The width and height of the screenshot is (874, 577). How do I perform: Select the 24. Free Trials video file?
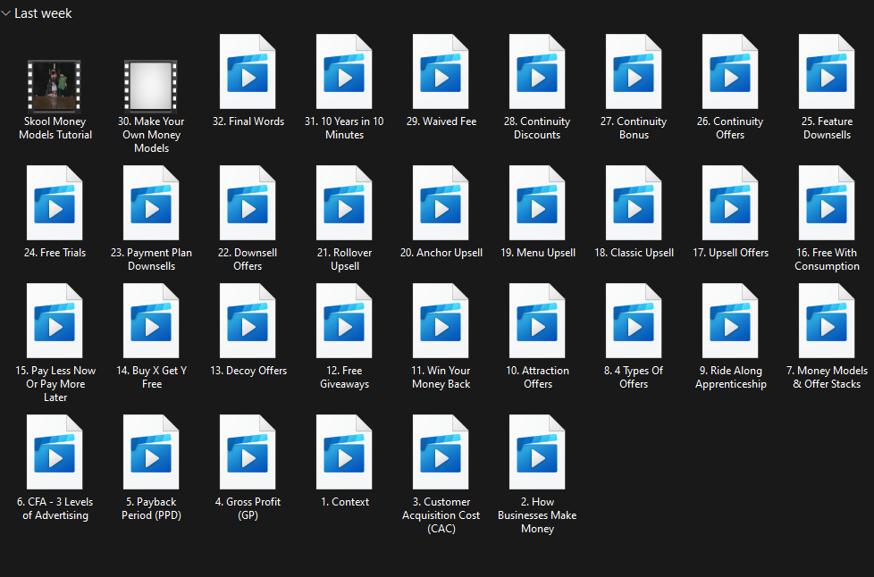tap(55, 204)
